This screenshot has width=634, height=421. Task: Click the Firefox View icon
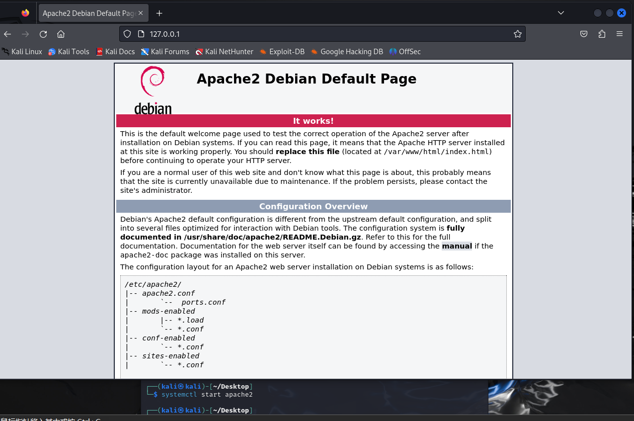coord(25,13)
